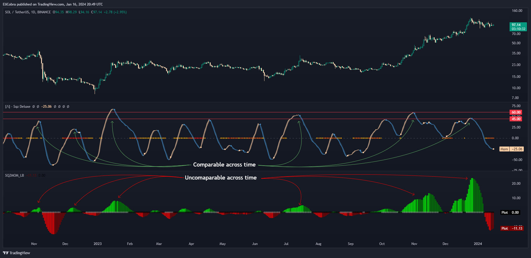Viewport: 531px width, 258px height.
Task: Click the 15.00 price axis label
Action: pos(516,77)
